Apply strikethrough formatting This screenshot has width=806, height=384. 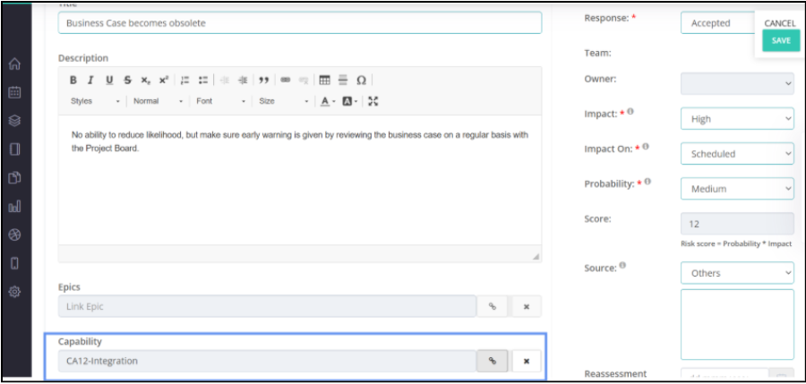pyautogui.click(x=127, y=81)
